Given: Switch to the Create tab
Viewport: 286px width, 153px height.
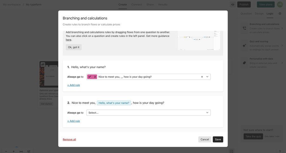Looking at the screenshot, I should [x=123, y=4].
